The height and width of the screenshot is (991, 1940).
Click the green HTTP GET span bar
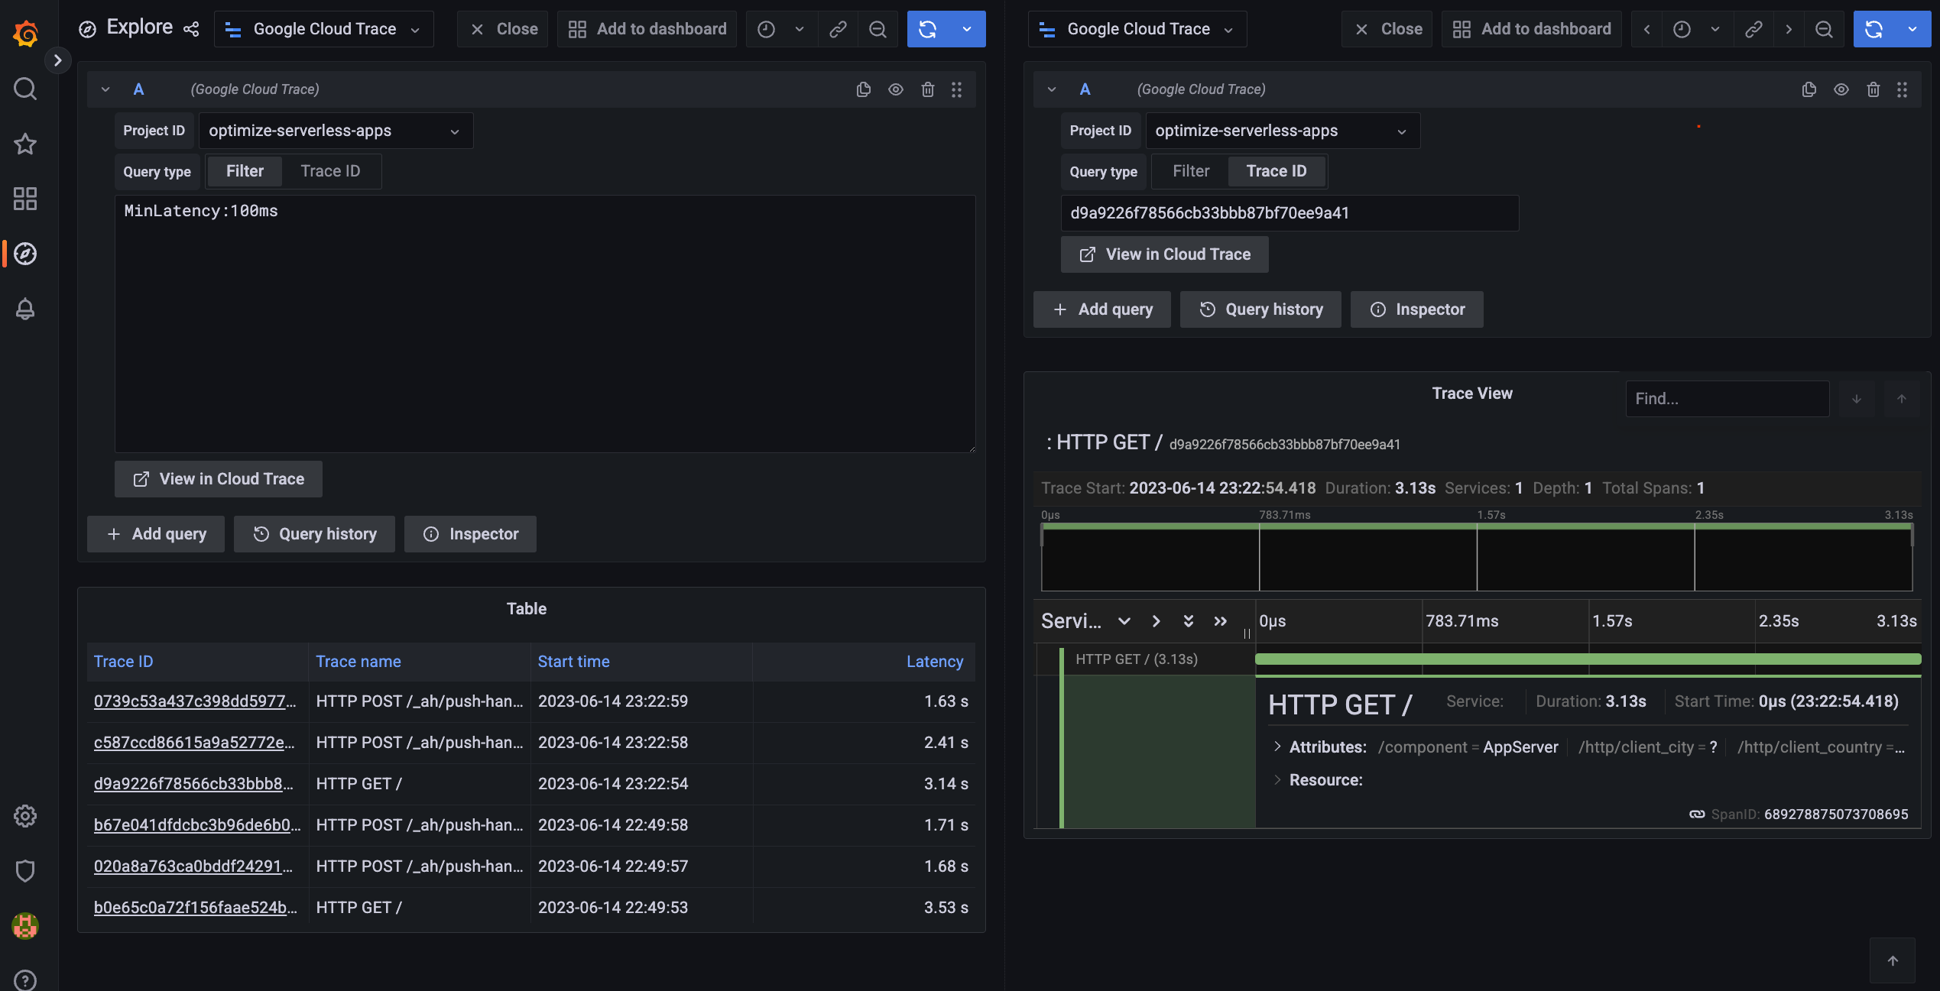click(x=1587, y=659)
